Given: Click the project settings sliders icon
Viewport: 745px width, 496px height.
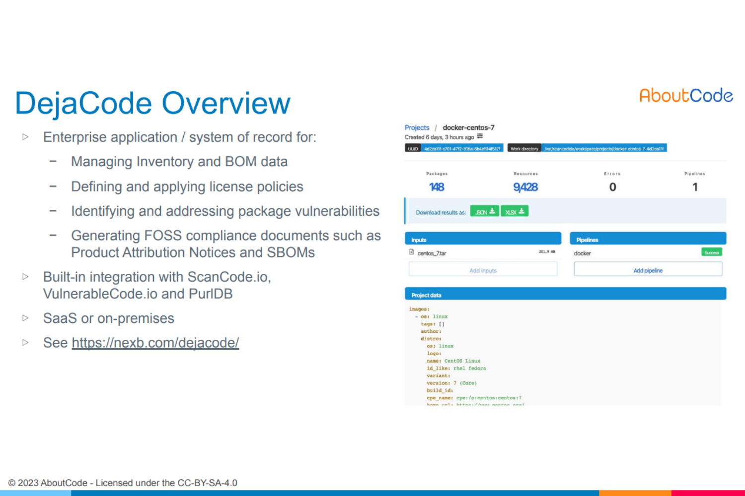Looking at the screenshot, I should pos(480,136).
